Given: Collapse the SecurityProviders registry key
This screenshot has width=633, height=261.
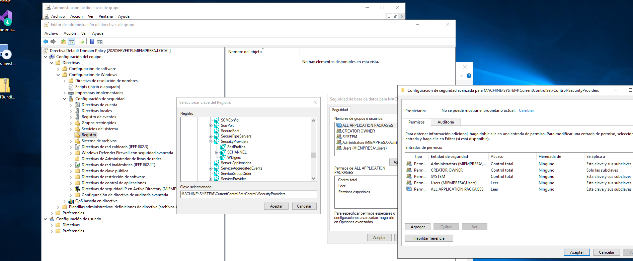Looking at the screenshot, I should point(211,142).
